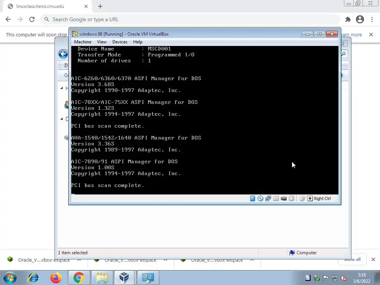Image resolution: width=380 pixels, height=285 pixels.
Task: Click the Chrome address bar search field
Action: tap(190, 19)
